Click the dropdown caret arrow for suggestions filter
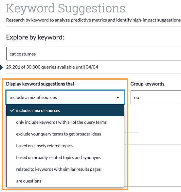The image size is (181, 192). (x=118, y=97)
